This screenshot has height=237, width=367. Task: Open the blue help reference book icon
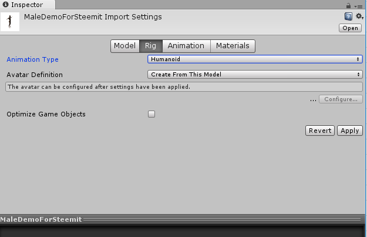[348, 16]
